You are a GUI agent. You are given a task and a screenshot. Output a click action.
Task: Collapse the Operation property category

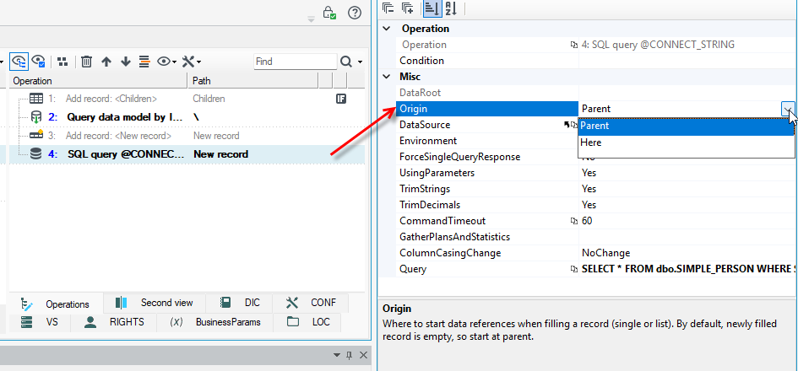pyautogui.click(x=387, y=29)
